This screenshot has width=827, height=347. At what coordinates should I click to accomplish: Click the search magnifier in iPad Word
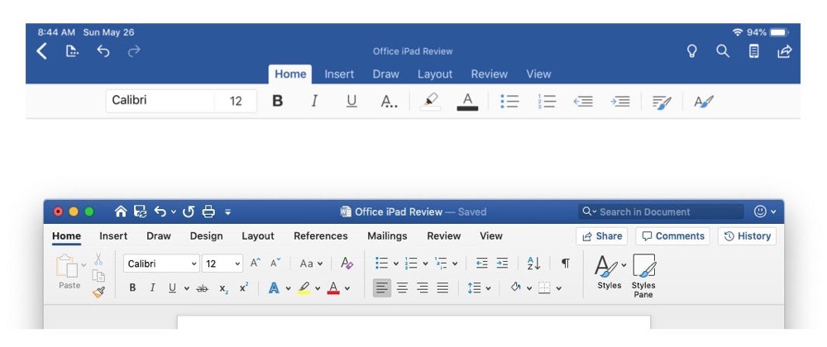723,51
